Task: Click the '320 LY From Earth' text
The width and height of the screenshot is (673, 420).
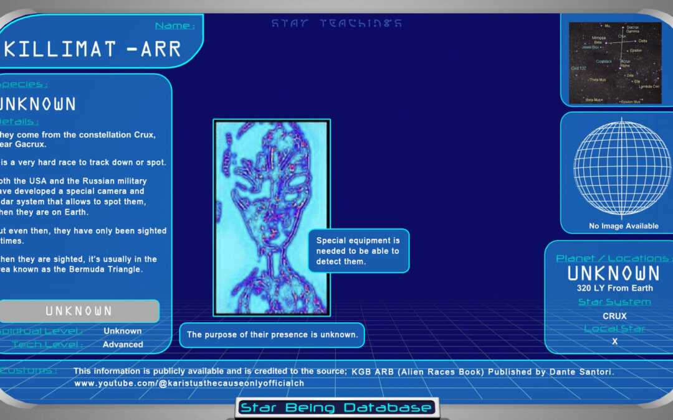Action: tap(614, 288)
